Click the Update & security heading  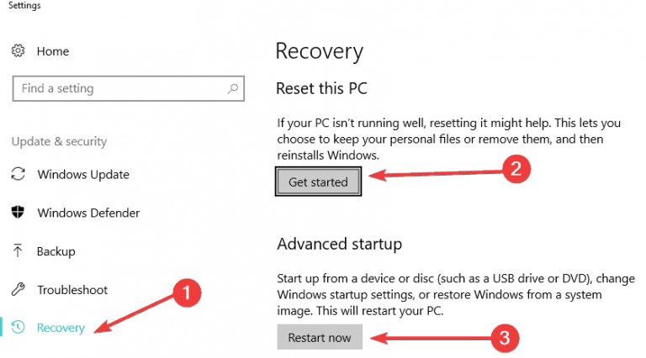[x=60, y=141]
